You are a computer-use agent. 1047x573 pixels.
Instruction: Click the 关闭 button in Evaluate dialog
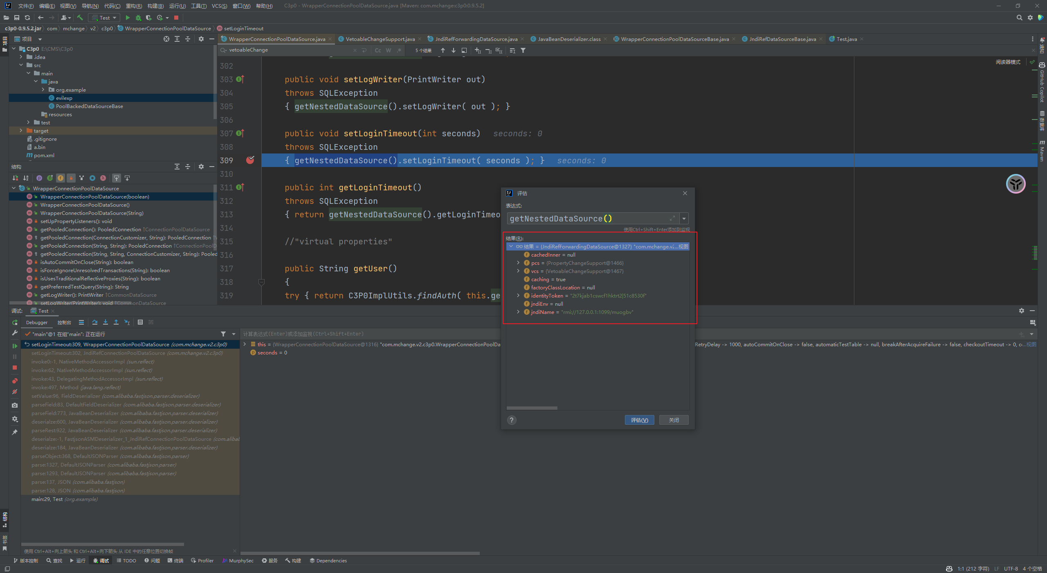674,420
